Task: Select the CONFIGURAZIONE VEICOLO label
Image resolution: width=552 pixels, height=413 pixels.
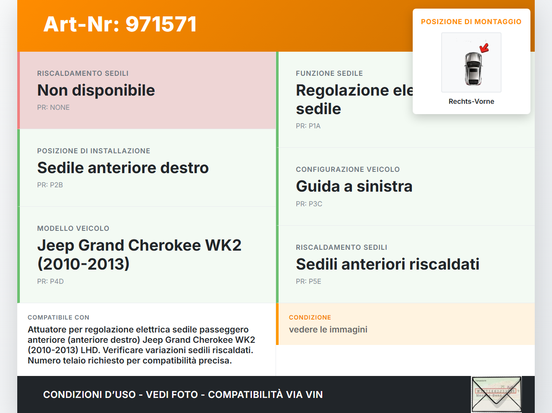Action: click(348, 169)
